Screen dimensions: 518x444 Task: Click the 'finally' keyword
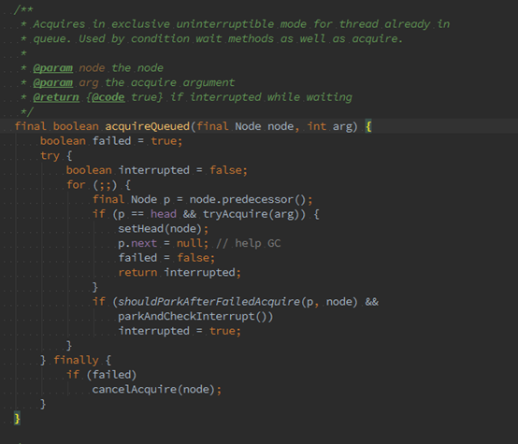(76, 360)
